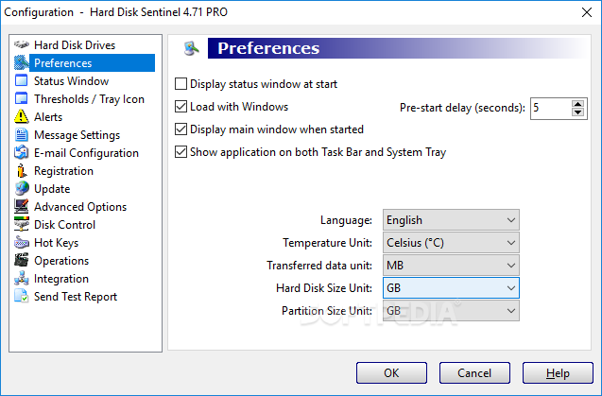
Task: Open Update settings page
Action: tap(52, 189)
